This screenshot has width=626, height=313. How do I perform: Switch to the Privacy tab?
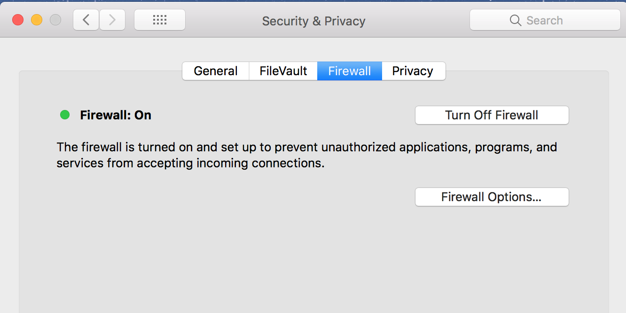pyautogui.click(x=413, y=71)
